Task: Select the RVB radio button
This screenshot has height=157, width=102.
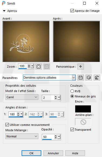Action: pos(72,91)
